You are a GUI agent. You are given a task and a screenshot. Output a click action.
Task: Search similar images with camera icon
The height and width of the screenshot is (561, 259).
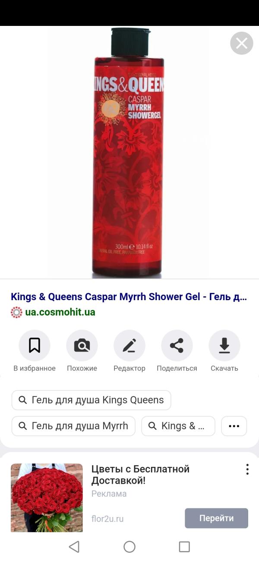[82, 345]
